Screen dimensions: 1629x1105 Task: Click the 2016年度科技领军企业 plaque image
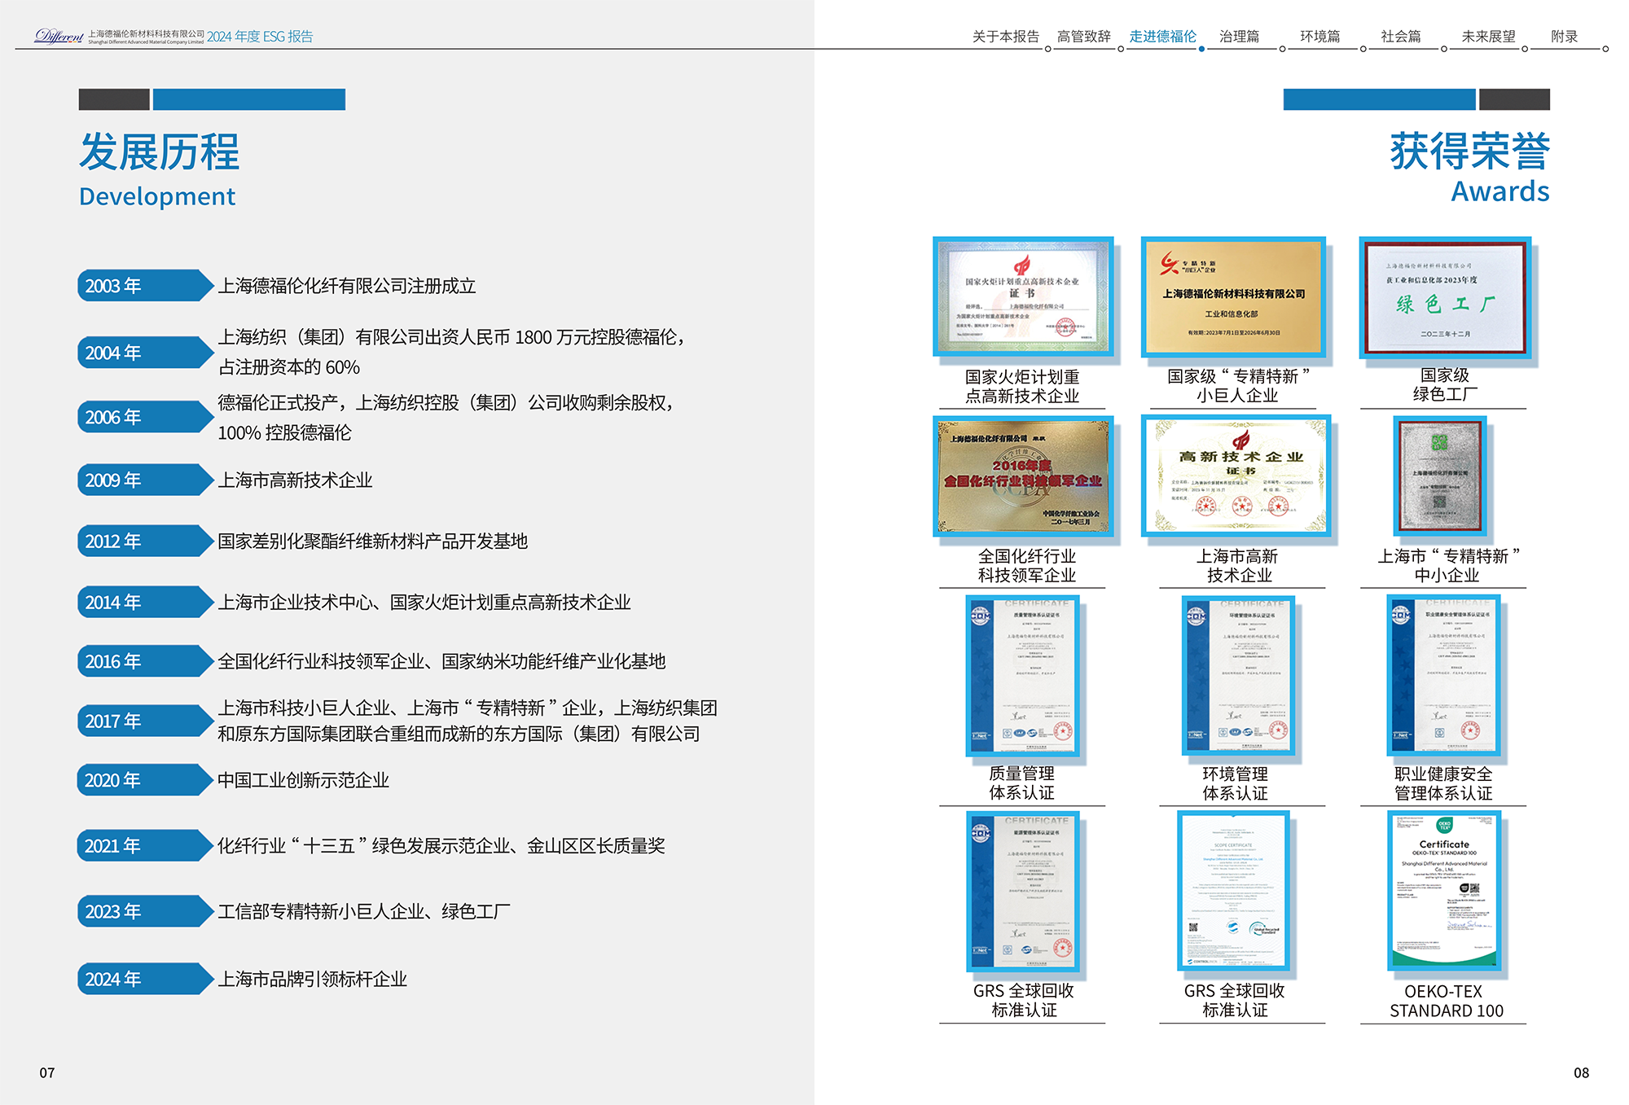tap(1023, 476)
